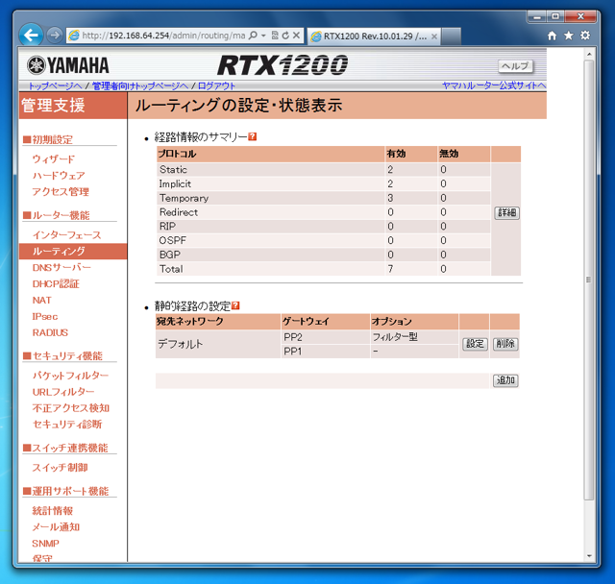Click the browser home icon
This screenshot has height=584, width=615.
[552, 36]
